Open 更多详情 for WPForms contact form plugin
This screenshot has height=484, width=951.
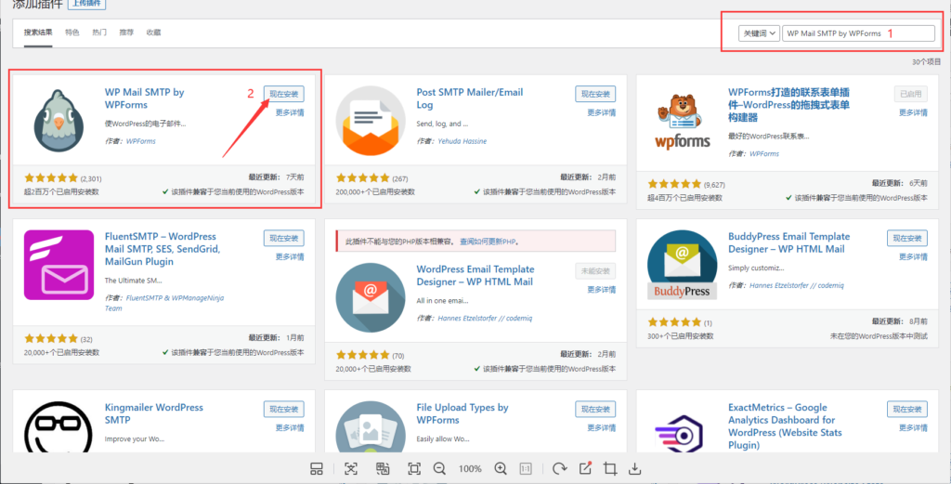pos(914,112)
